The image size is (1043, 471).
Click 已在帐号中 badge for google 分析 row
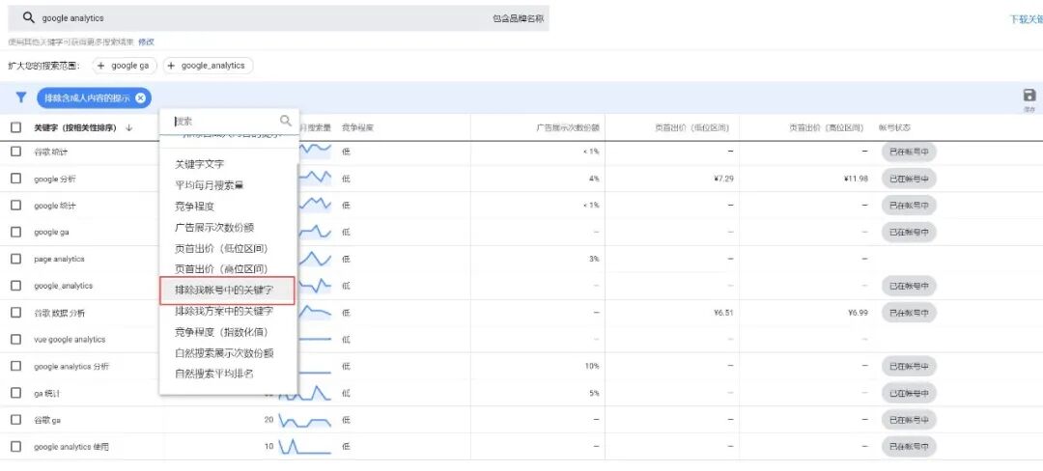[909, 179]
